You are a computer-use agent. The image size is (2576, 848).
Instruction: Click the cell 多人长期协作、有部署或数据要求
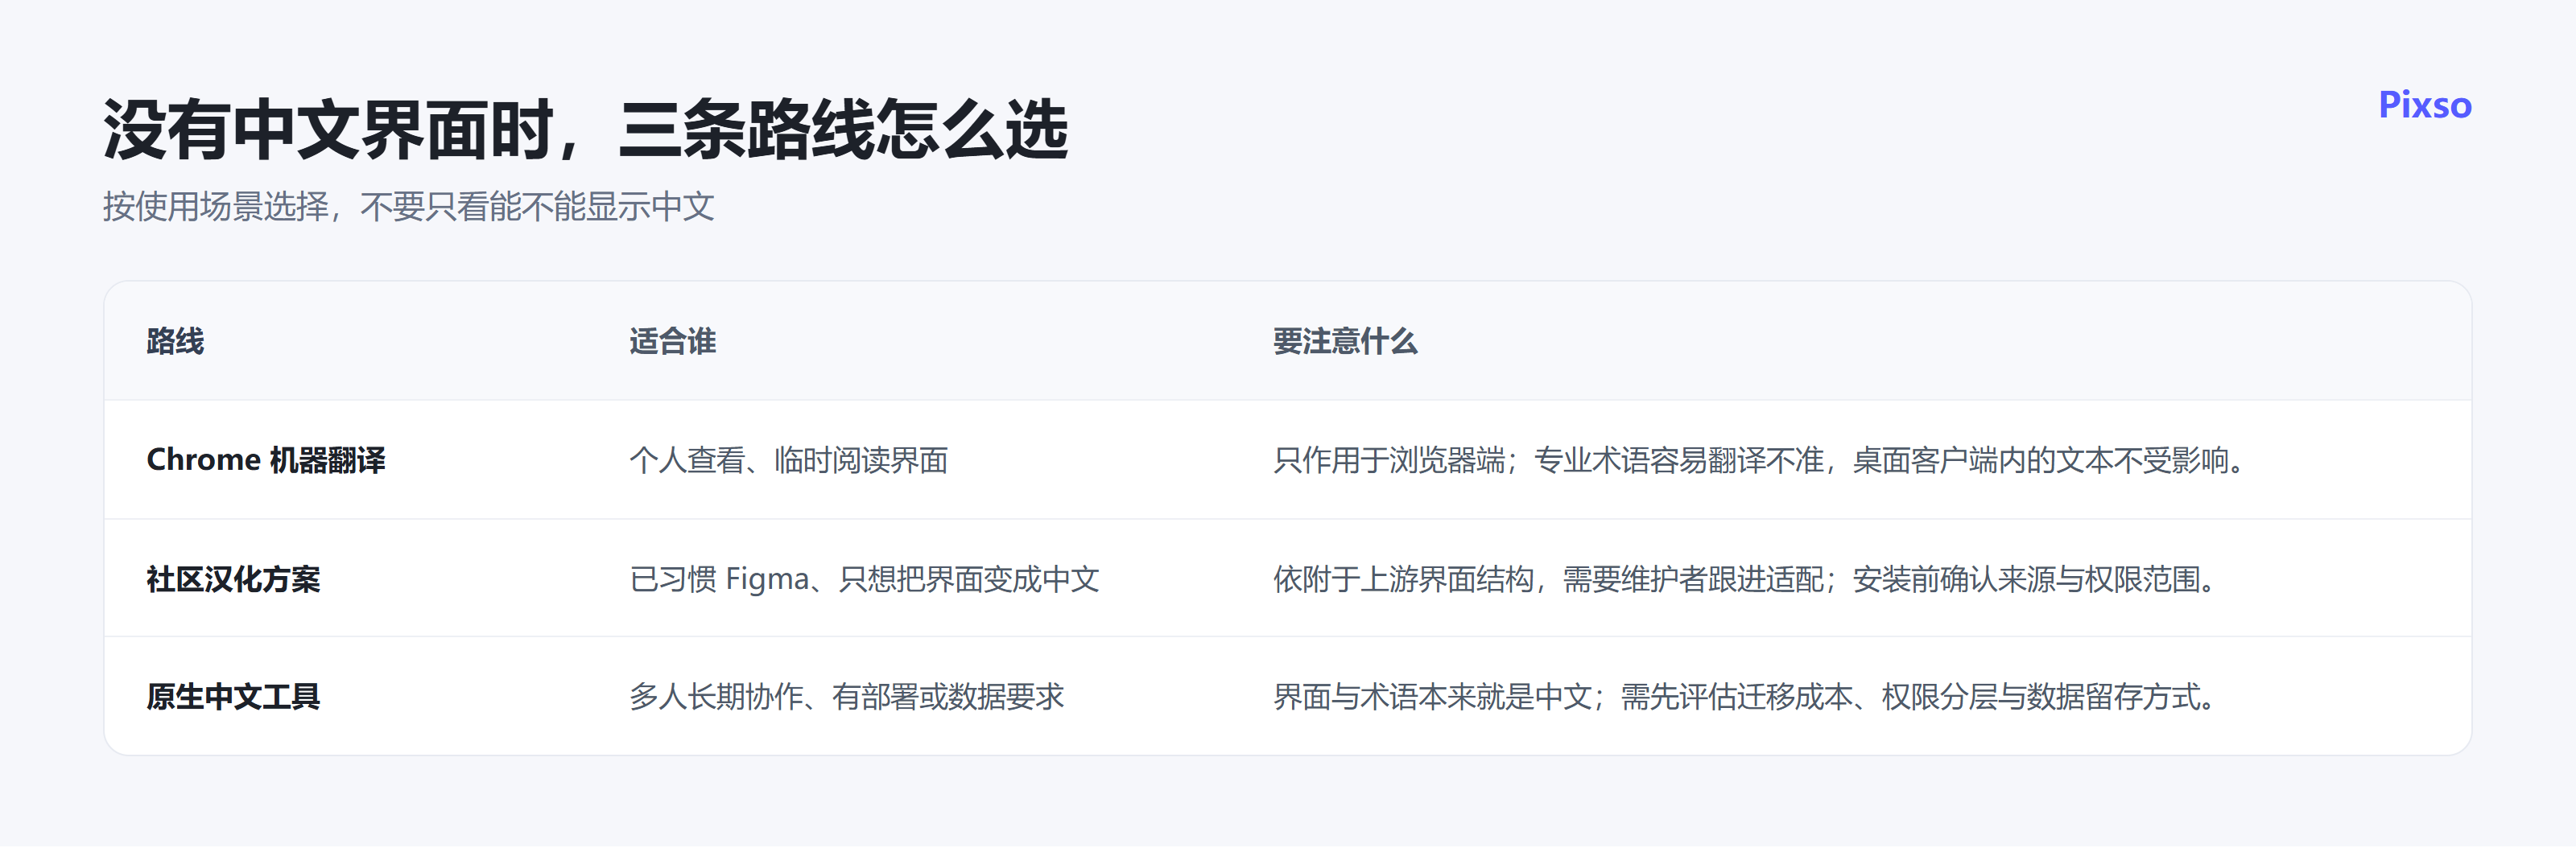point(846,697)
